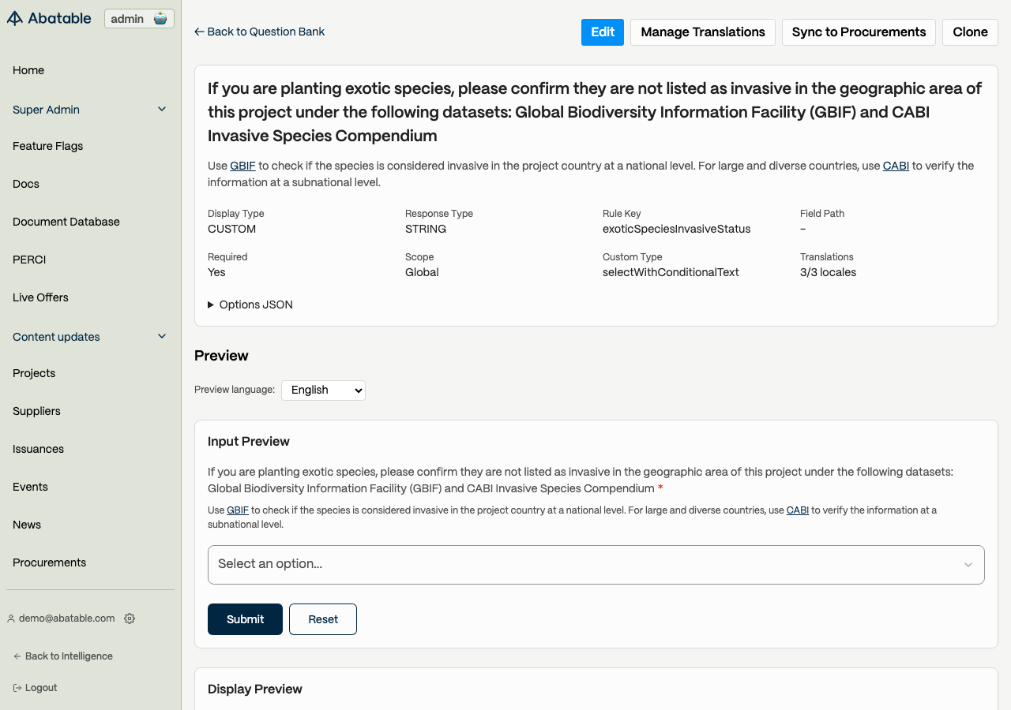Screen dimensions: 1011x710
Task: Collapse the Content updates chevron
Action: coord(162,337)
